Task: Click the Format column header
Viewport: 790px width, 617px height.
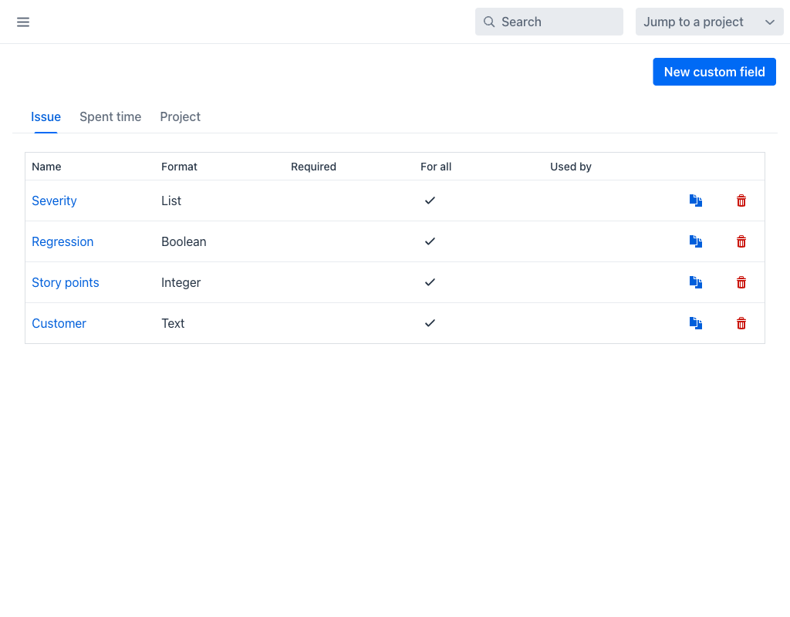Action: [x=179, y=167]
